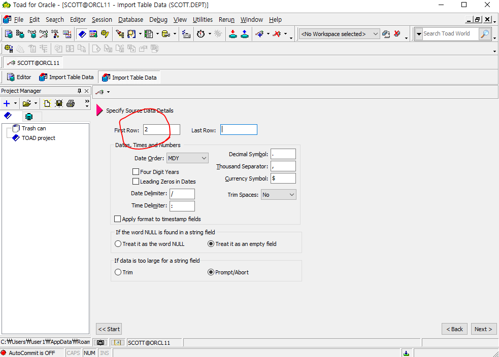The width and height of the screenshot is (499, 357).
Task: Enable the Four Digit Years checkbox
Action: pyautogui.click(x=136, y=172)
